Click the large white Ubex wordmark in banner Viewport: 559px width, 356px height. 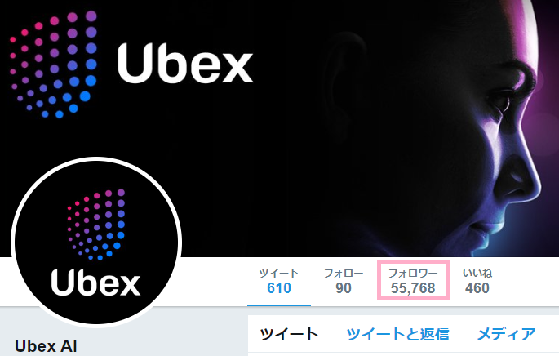pos(185,64)
